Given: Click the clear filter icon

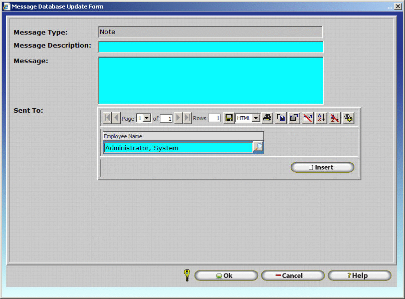Looking at the screenshot, I should click(x=307, y=118).
